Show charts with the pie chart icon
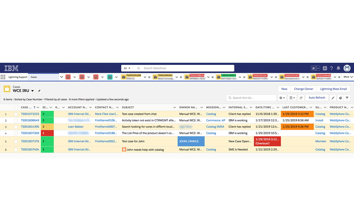Viewport: 354px width, 221px height. pos(340,98)
